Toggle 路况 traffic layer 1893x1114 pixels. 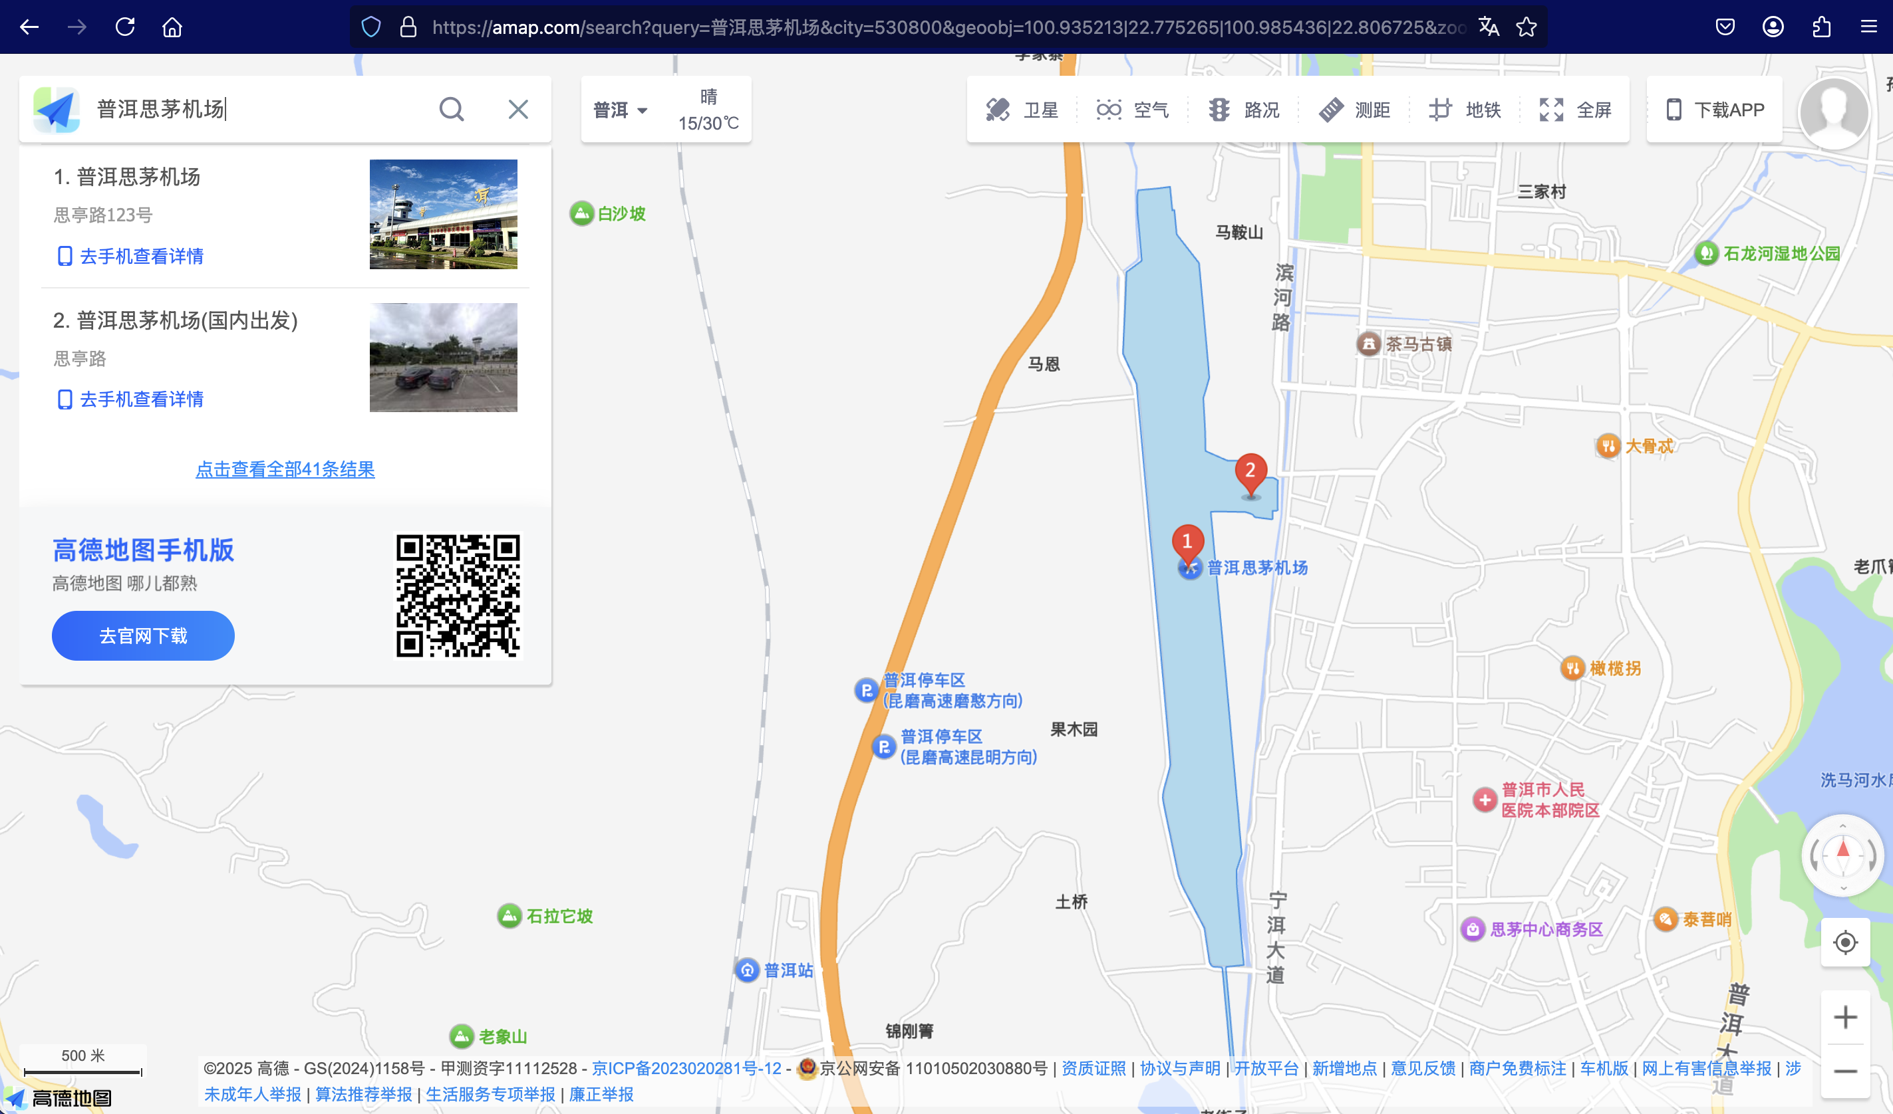tap(1243, 110)
